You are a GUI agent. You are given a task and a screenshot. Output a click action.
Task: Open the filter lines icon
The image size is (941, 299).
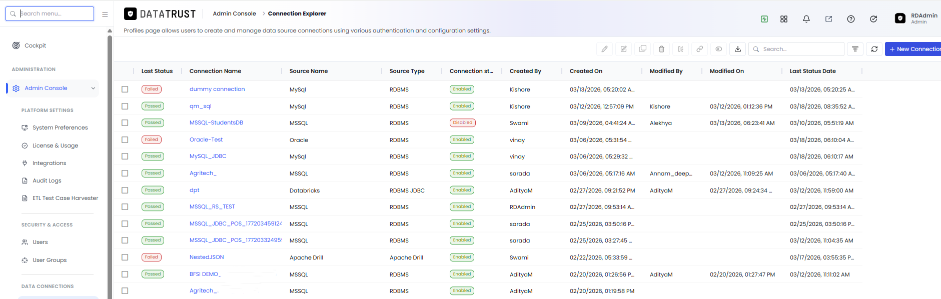pos(855,49)
